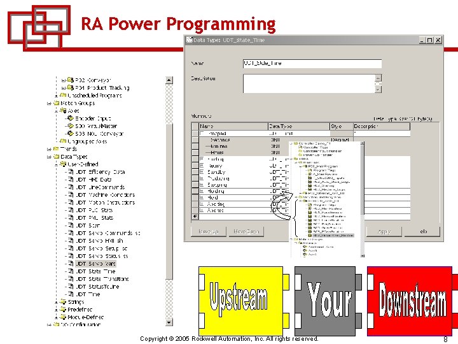
Task: Click the S00 VirtualMaster axis gear icon
Action: pos(71,125)
